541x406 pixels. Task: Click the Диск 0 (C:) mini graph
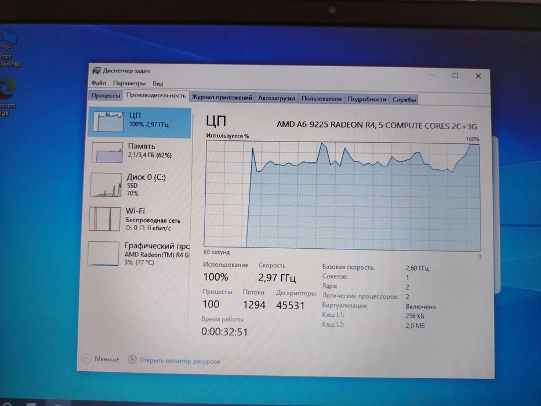coord(106,184)
